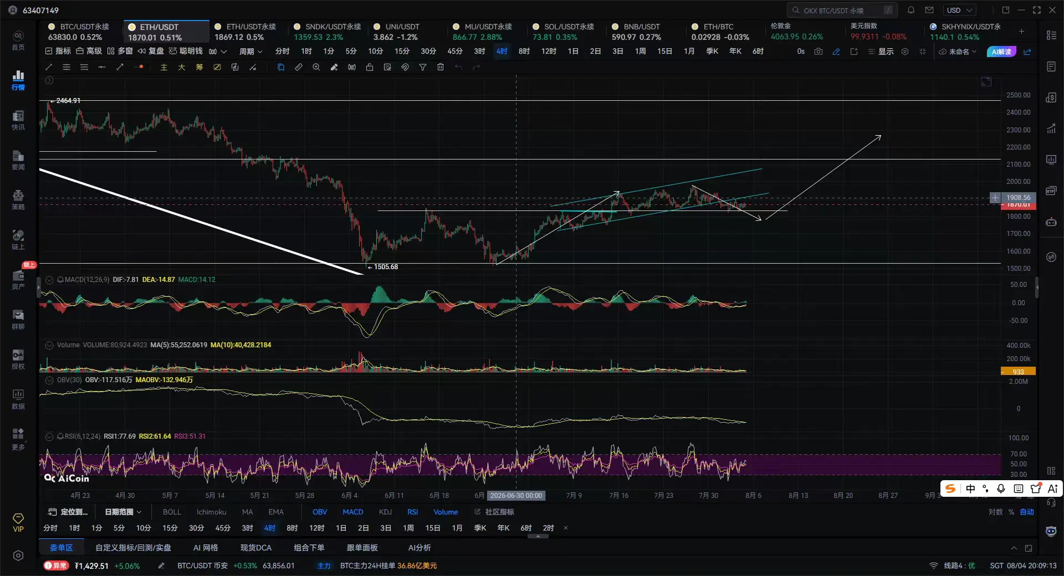Click the 指标 indicators button

coord(58,52)
